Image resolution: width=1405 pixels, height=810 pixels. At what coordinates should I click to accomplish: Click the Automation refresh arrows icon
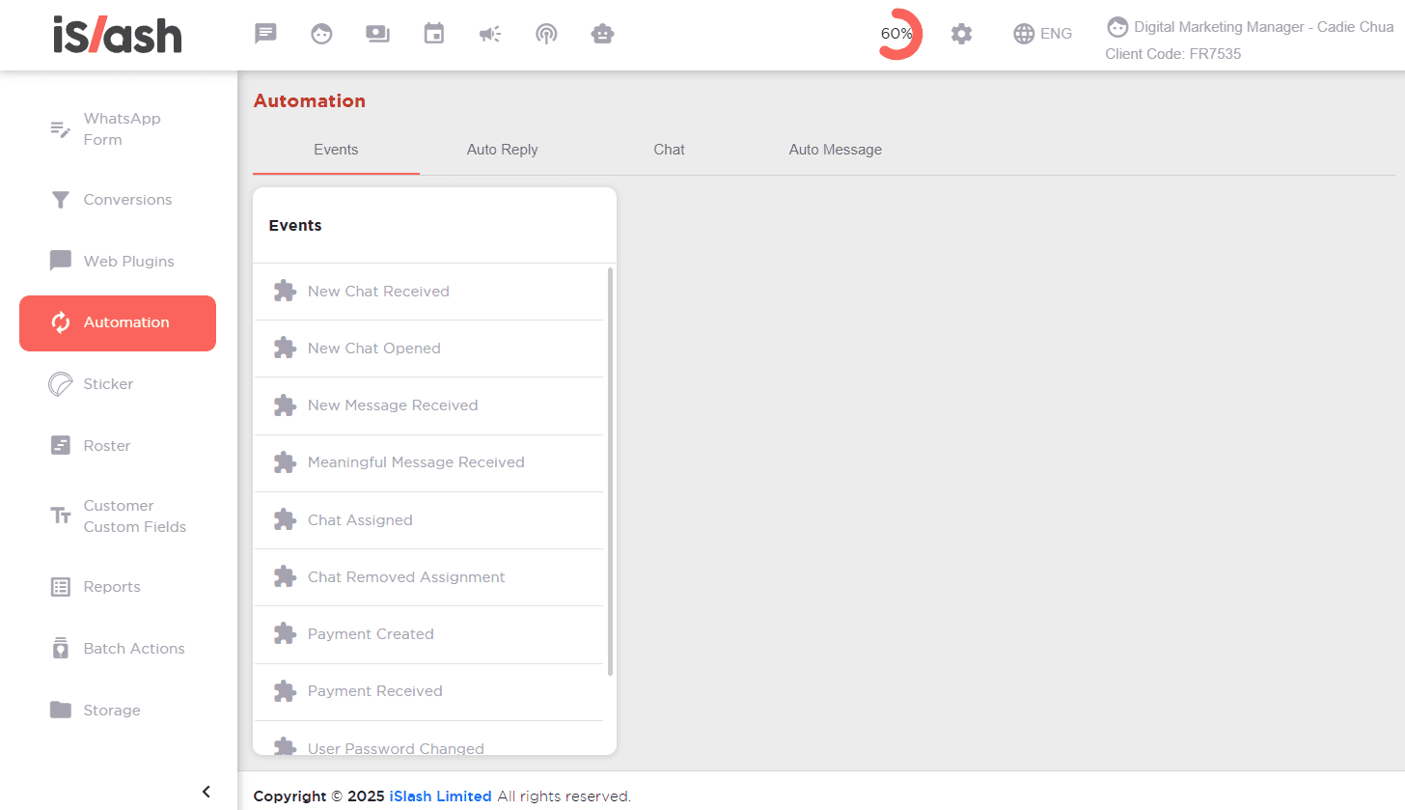click(61, 322)
